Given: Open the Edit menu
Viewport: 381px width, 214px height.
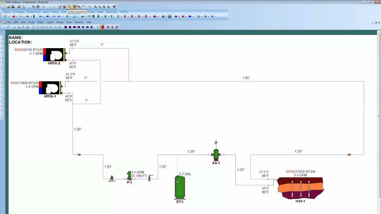Looking at the screenshot, I should pyautogui.click(x=15, y=22).
